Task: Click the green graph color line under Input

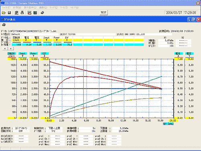Action: tap(47, 42)
